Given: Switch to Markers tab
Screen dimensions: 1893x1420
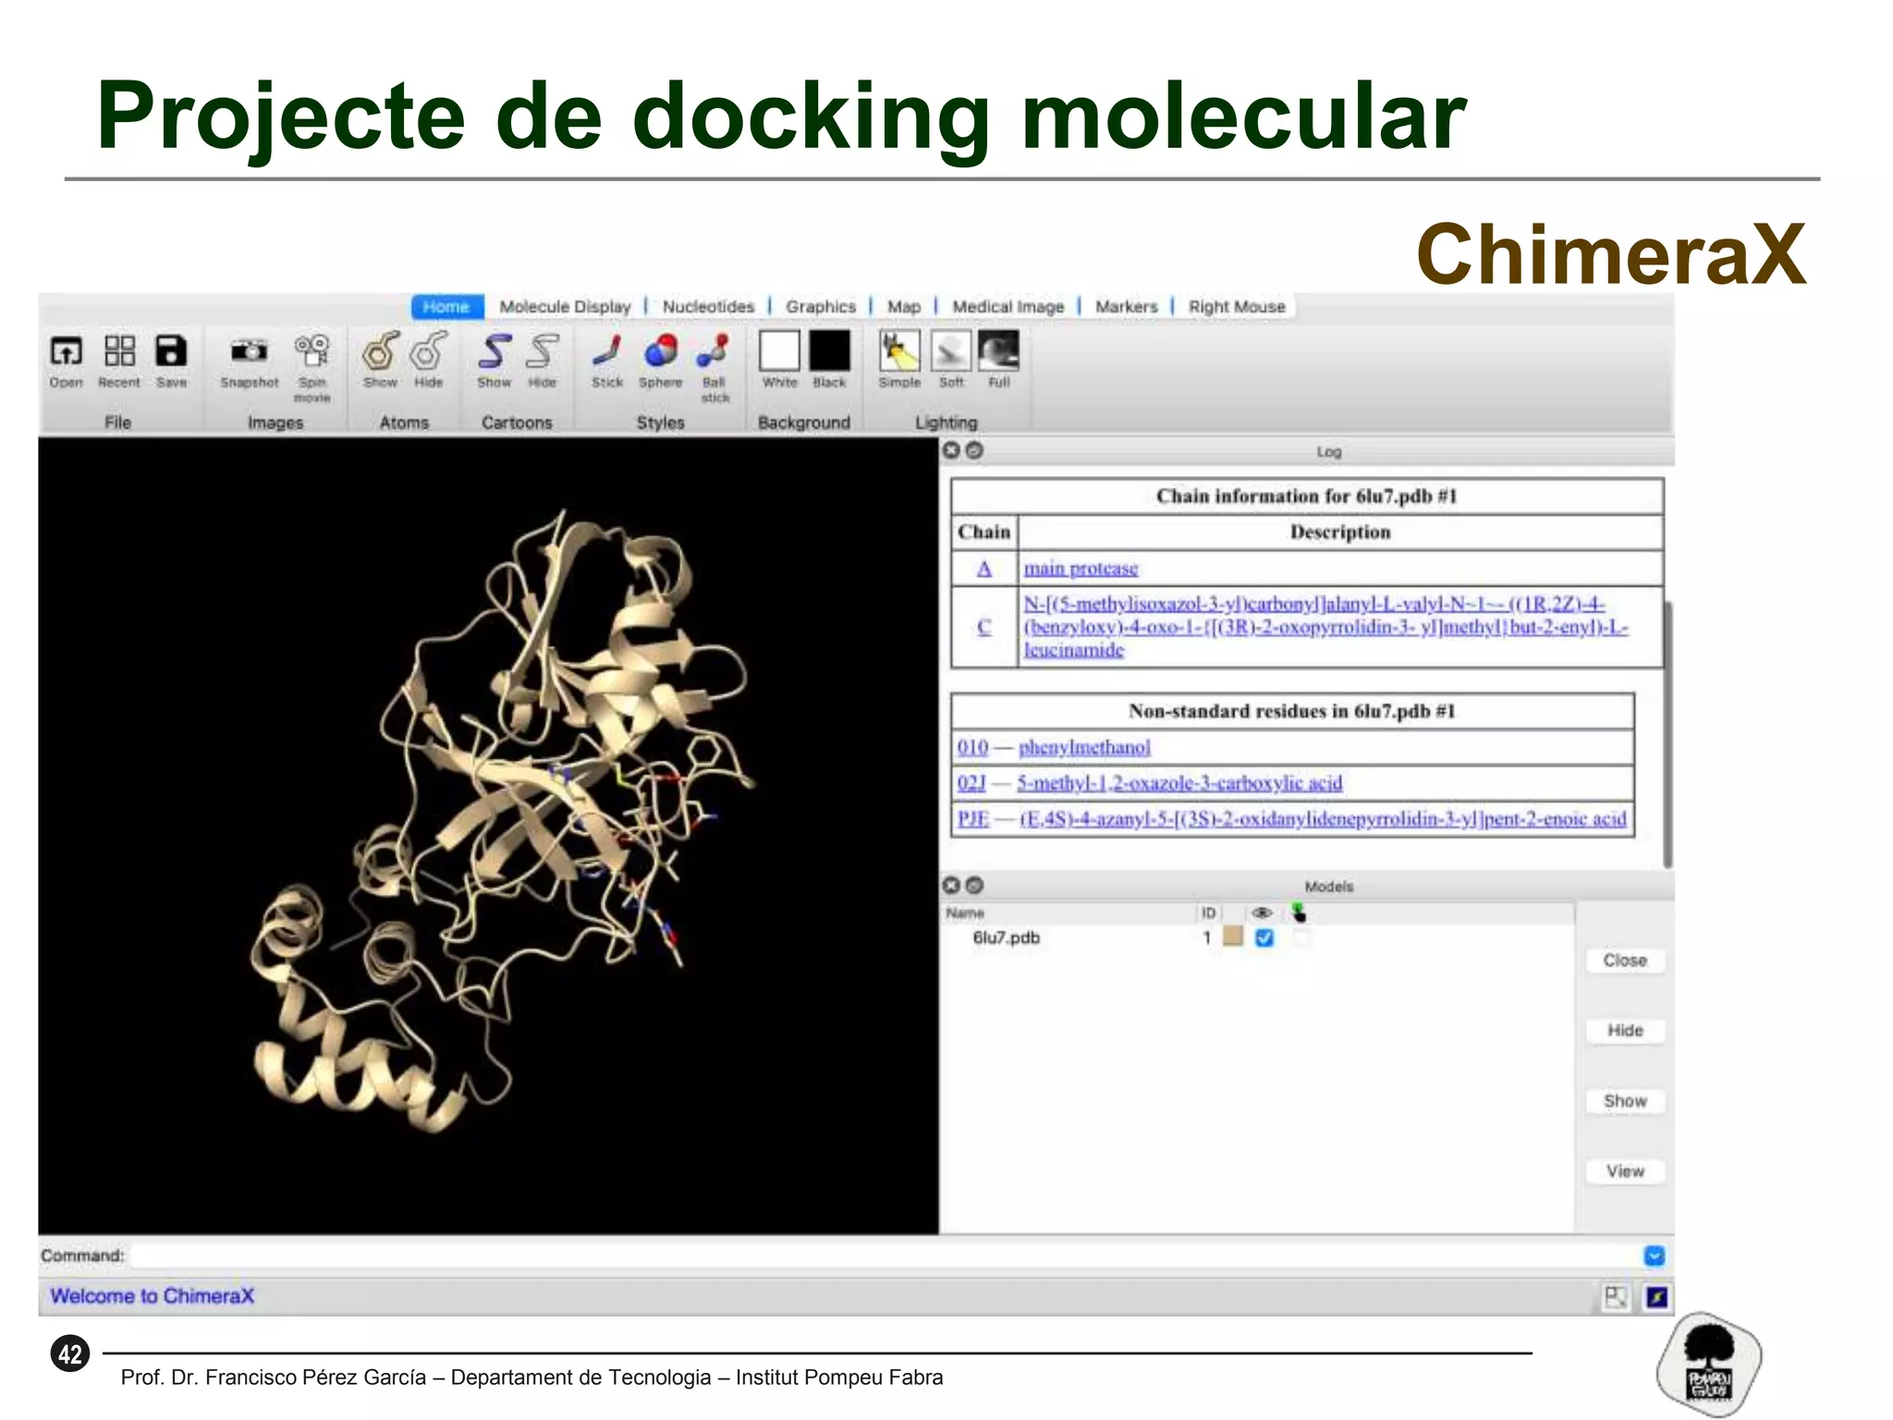Looking at the screenshot, I should coord(1126,307).
